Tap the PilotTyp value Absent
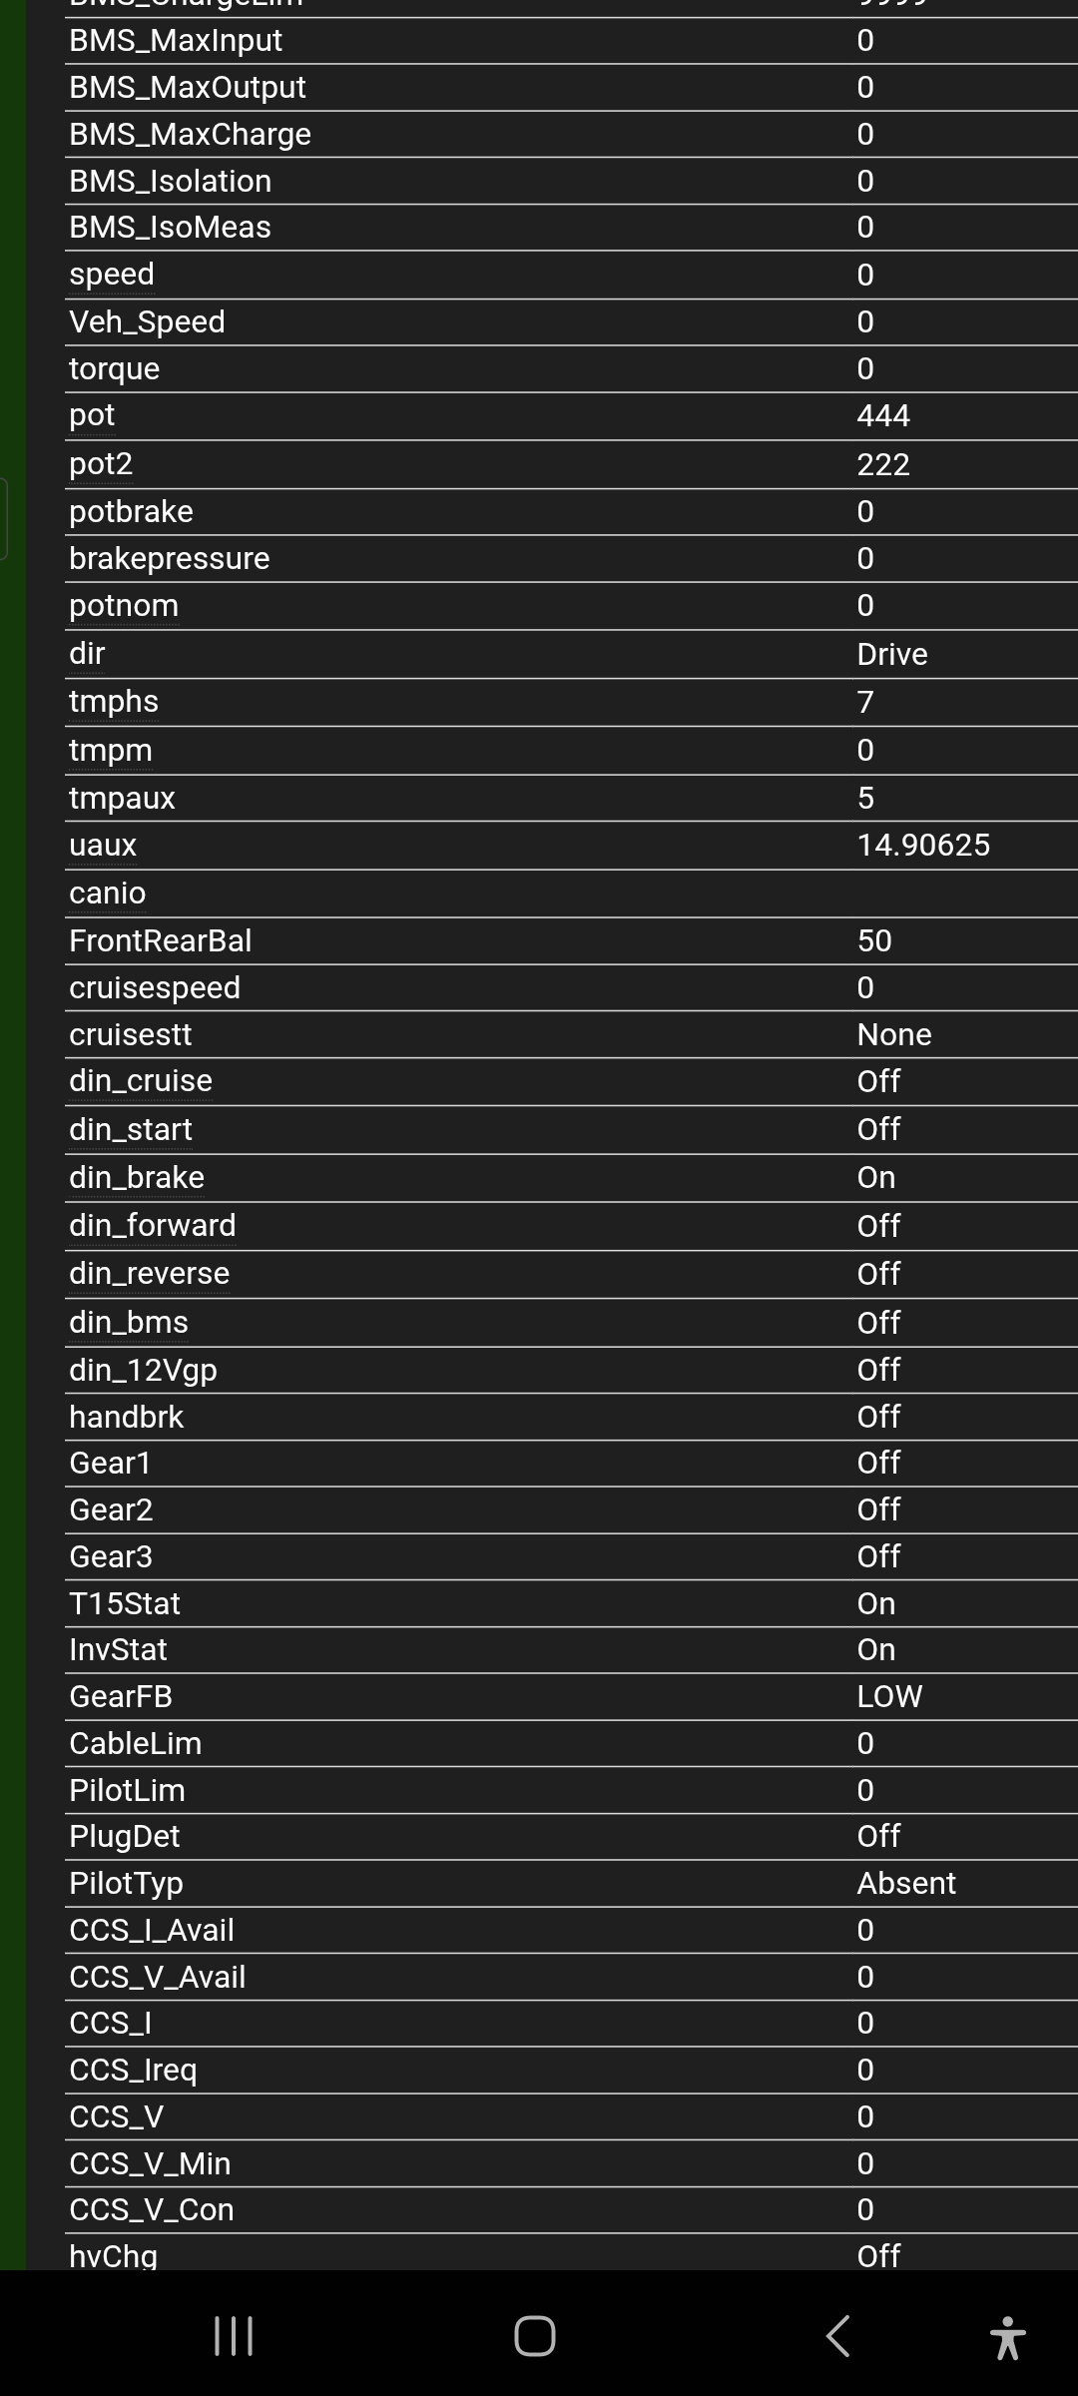 point(906,1884)
